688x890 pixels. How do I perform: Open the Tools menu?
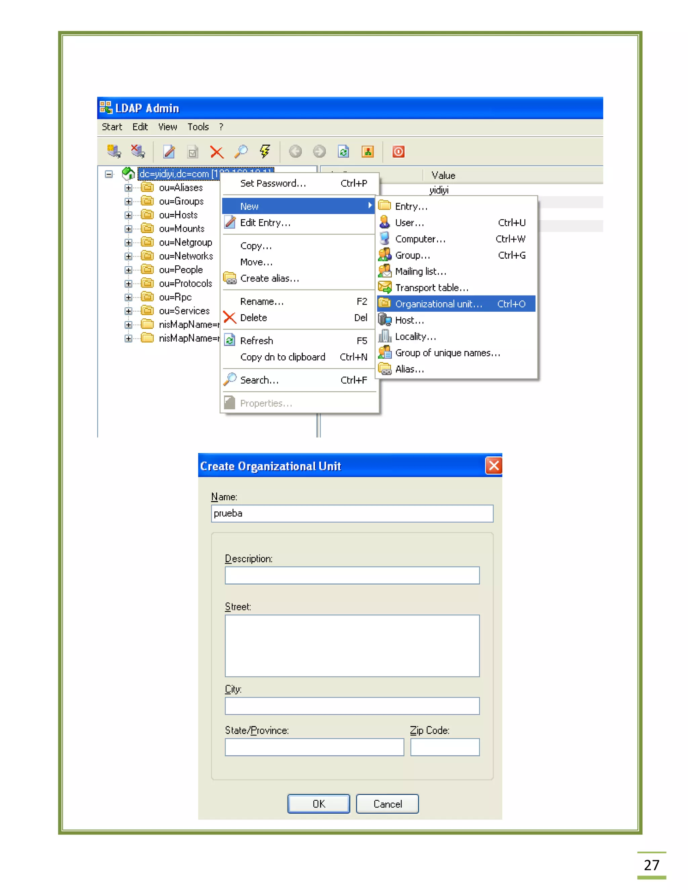(198, 127)
